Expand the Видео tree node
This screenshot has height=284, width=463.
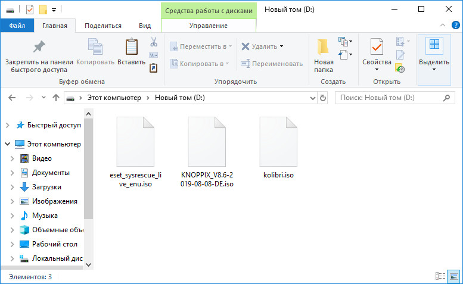point(12,158)
